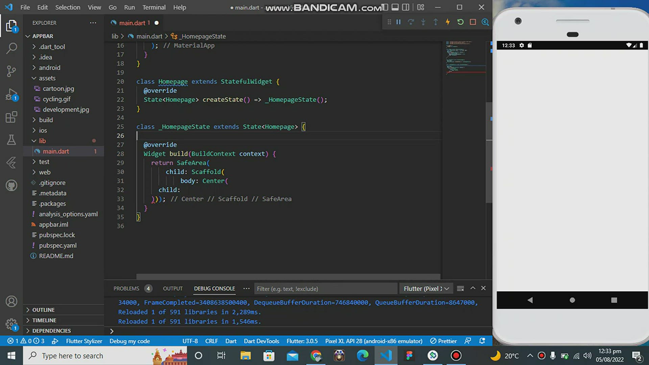Toggle panel layout icon in title bar

(x=395, y=7)
